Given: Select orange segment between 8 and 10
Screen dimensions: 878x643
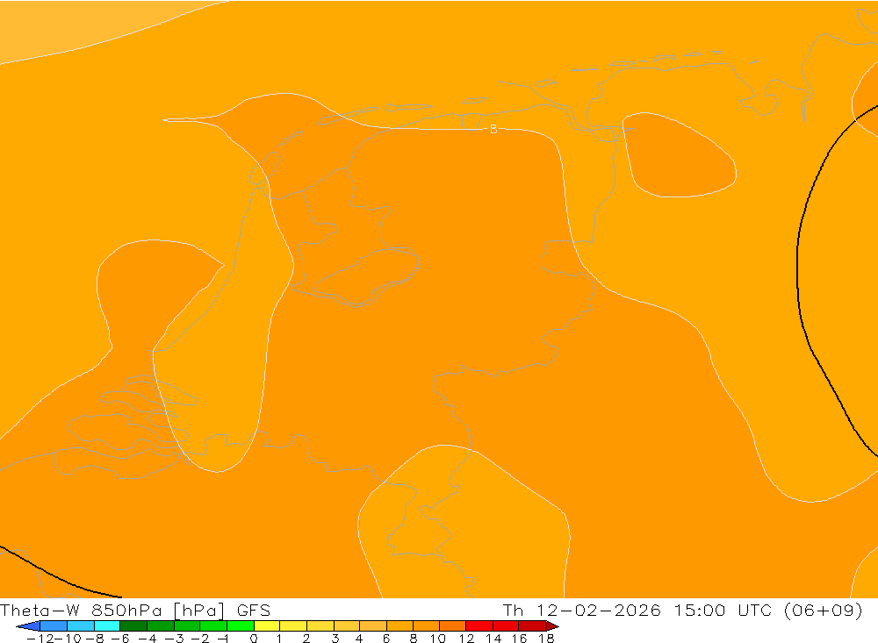Looking at the screenshot, I should (x=426, y=626).
